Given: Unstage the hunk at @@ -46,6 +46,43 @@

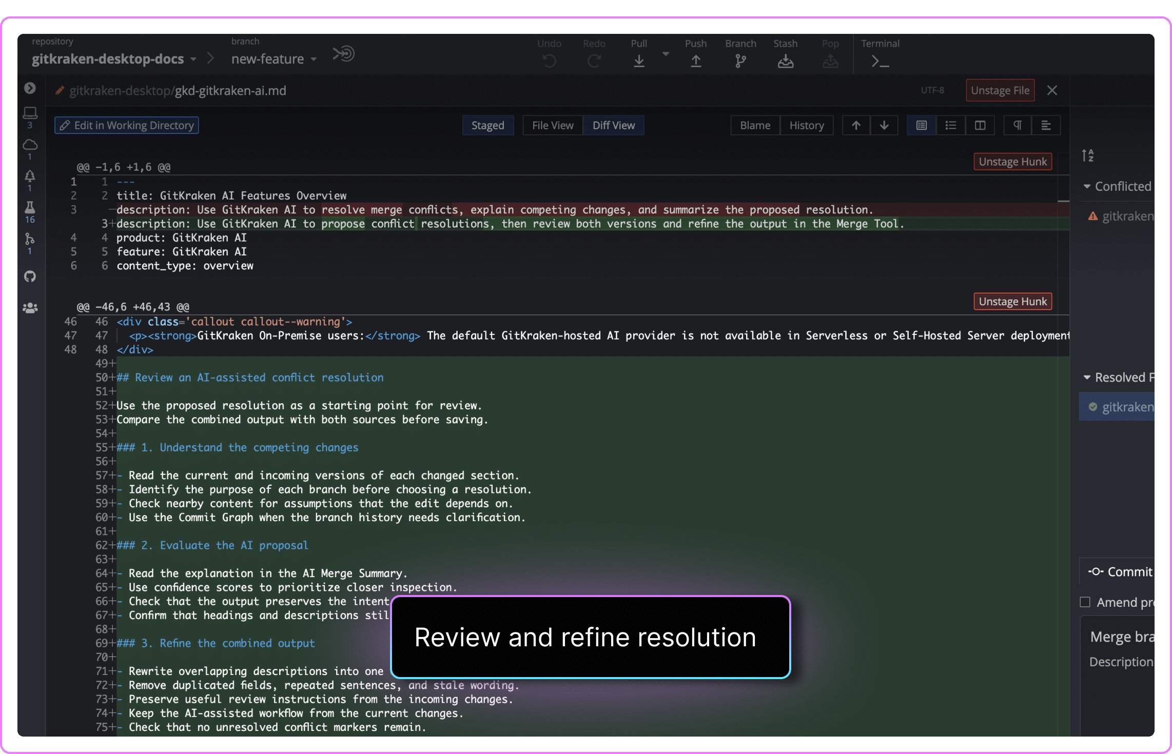Looking at the screenshot, I should (x=1012, y=302).
